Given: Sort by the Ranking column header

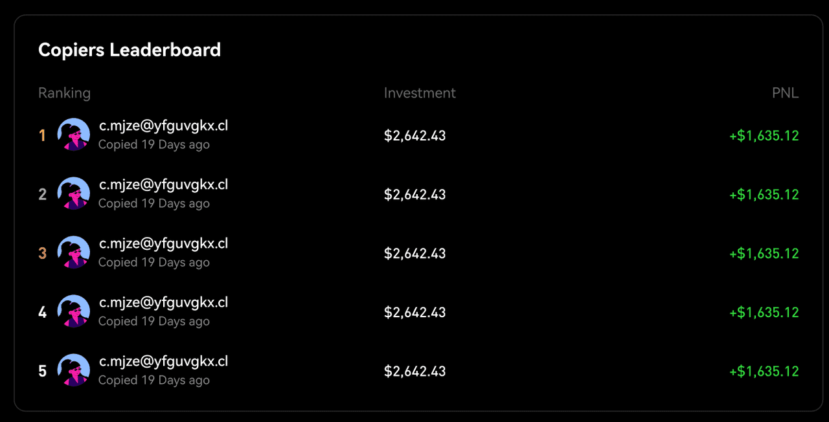Looking at the screenshot, I should (x=64, y=93).
